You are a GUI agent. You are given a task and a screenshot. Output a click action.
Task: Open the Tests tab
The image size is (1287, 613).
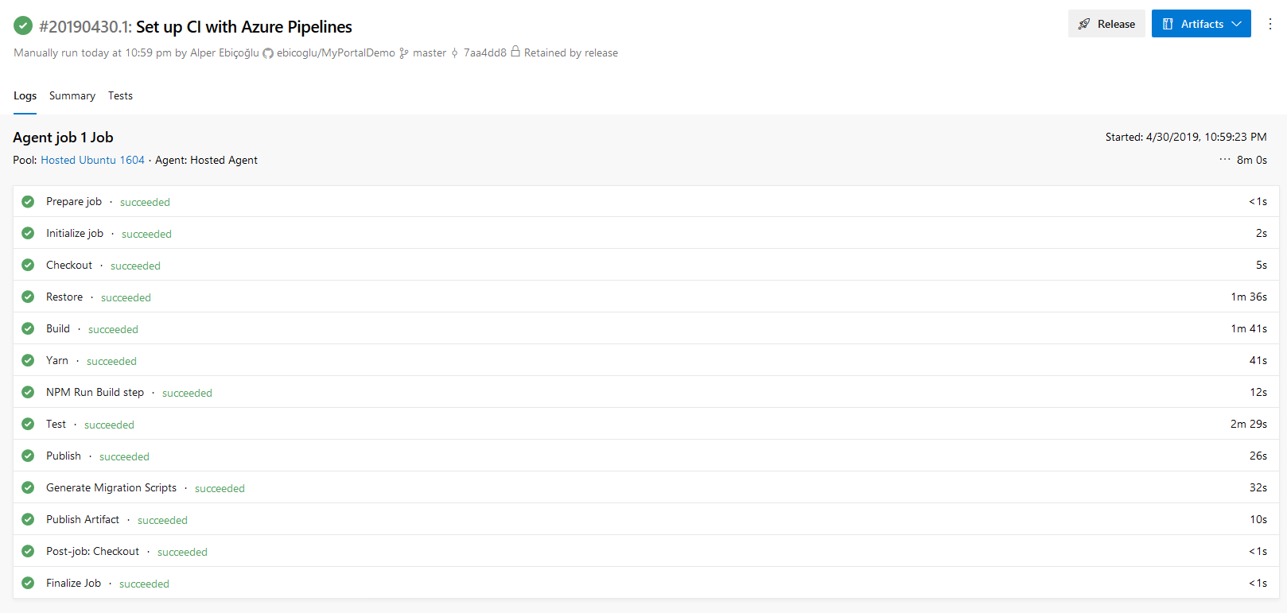click(120, 95)
